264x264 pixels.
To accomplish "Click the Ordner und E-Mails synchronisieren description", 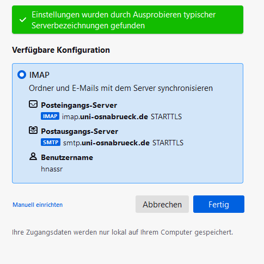I will (121, 88).
